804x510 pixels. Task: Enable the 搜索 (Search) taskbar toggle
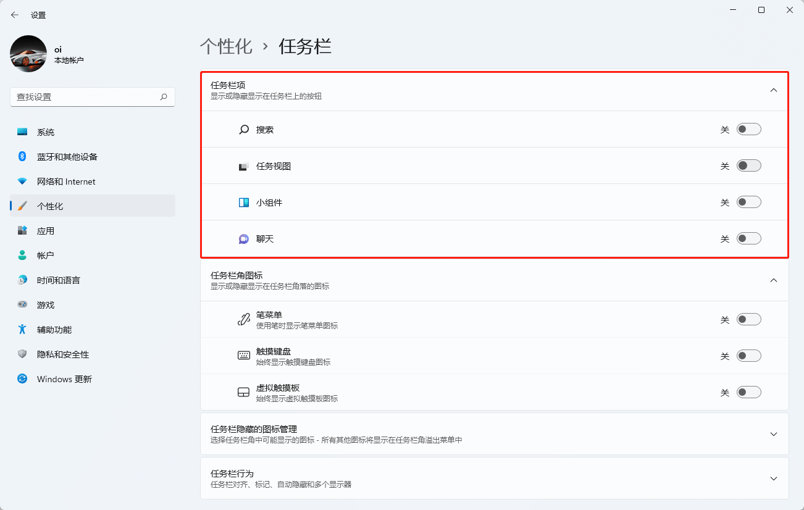click(x=748, y=128)
